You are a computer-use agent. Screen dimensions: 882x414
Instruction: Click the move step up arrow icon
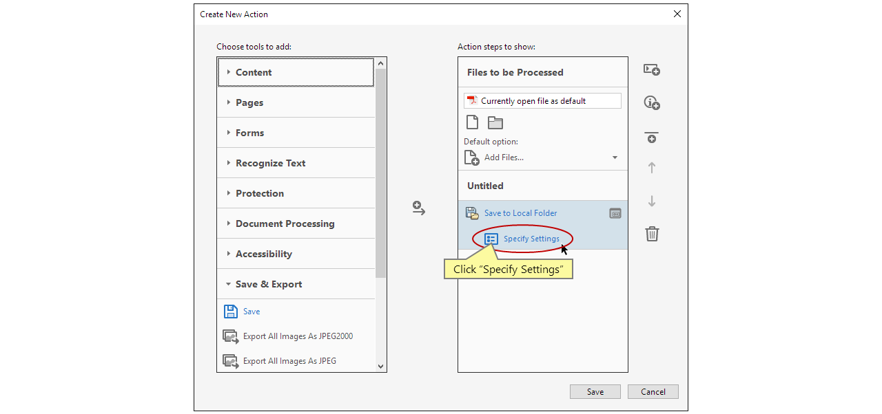click(650, 167)
